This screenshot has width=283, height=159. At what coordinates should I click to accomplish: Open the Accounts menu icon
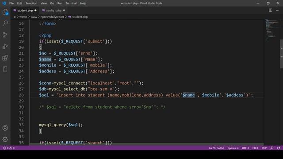tap(5, 128)
